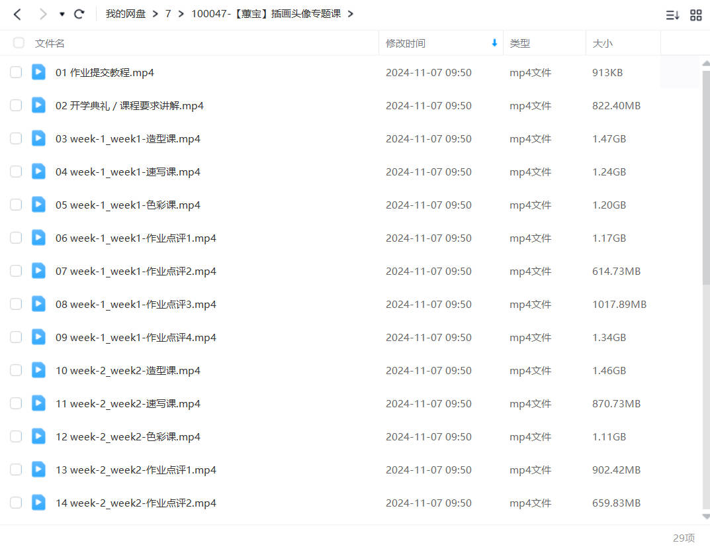Click video icon of 02 开学典礼 file
The image size is (710, 549).
(38, 105)
